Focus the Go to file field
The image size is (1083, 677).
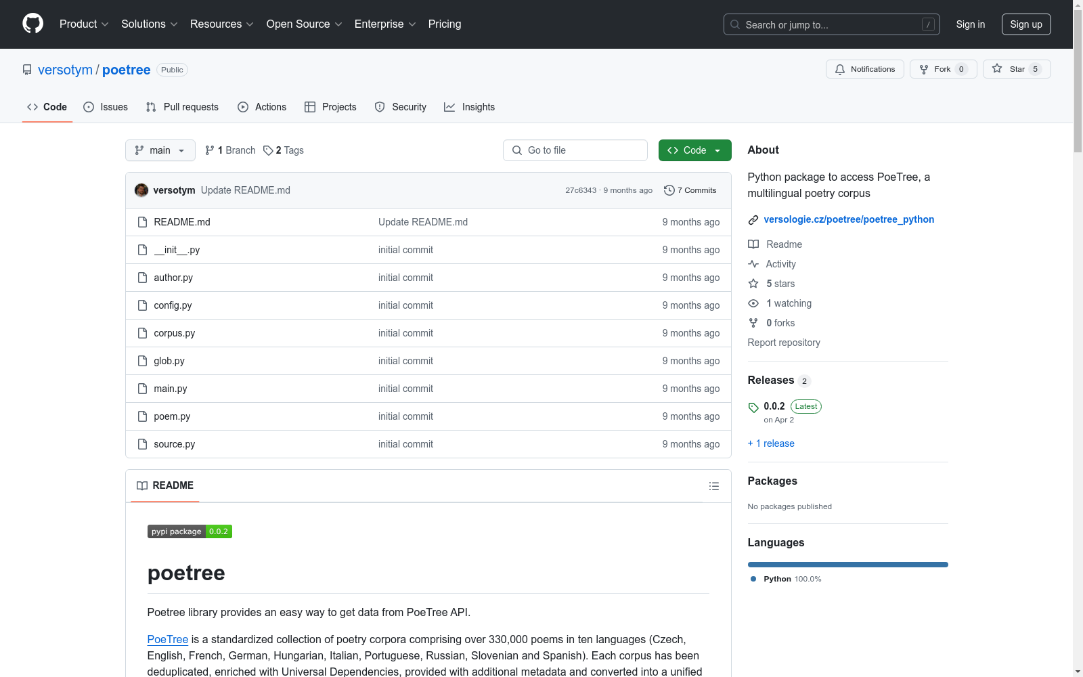point(575,150)
